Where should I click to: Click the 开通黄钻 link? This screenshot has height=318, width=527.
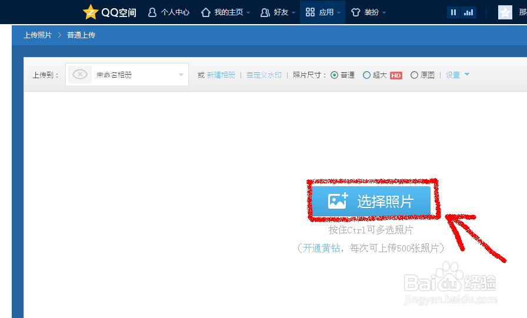pyautogui.click(x=321, y=248)
